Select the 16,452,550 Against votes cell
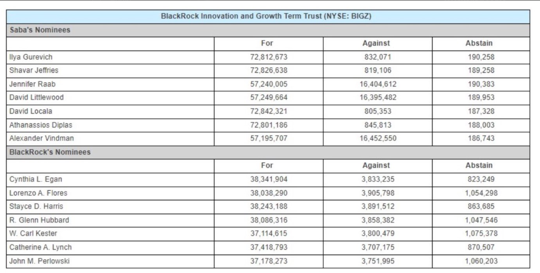 (377, 138)
